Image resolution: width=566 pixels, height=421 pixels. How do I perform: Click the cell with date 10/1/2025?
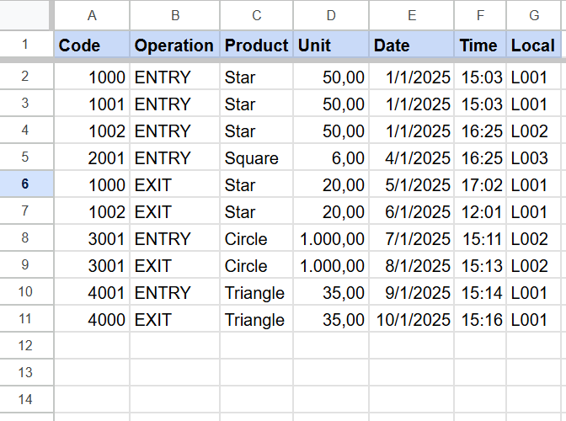411,320
